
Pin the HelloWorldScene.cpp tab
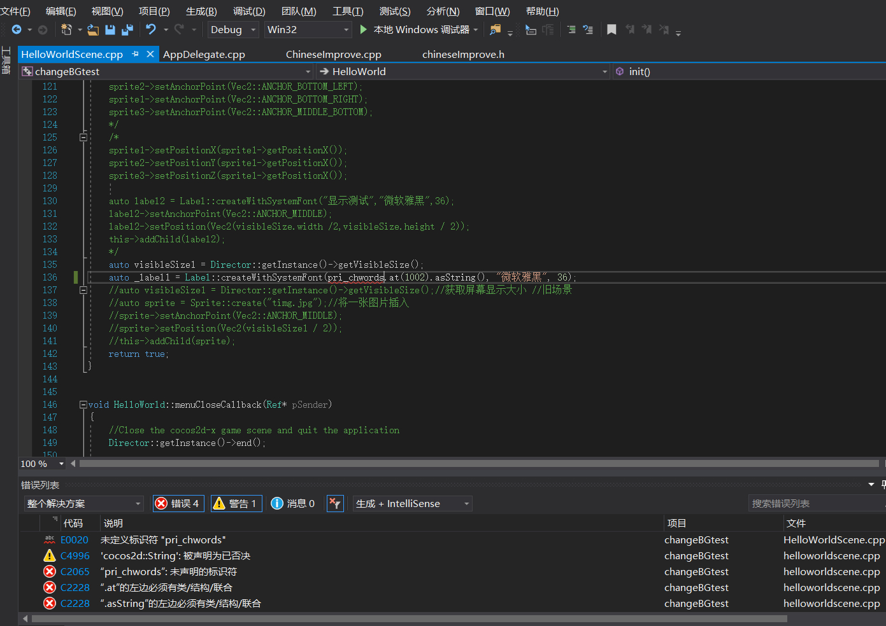tap(135, 55)
